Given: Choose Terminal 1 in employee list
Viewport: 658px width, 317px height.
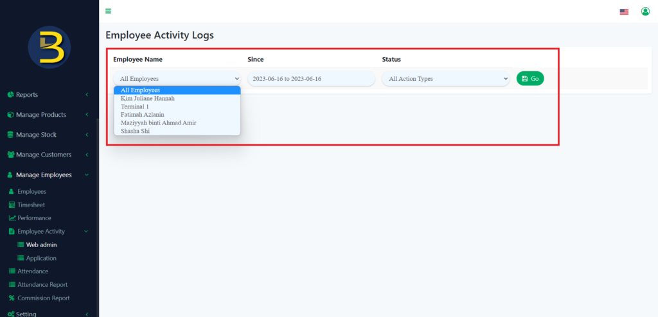Looking at the screenshot, I should tap(135, 107).
